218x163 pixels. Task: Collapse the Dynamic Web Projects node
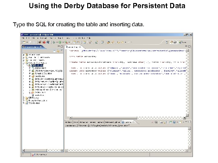click(24, 63)
